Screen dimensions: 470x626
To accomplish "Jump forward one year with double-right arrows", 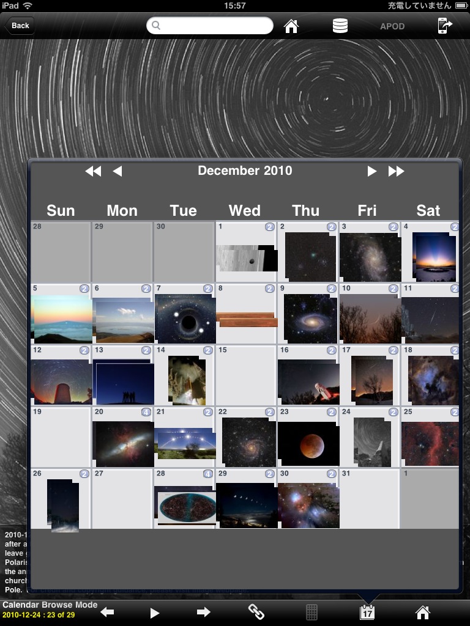I will coord(397,171).
